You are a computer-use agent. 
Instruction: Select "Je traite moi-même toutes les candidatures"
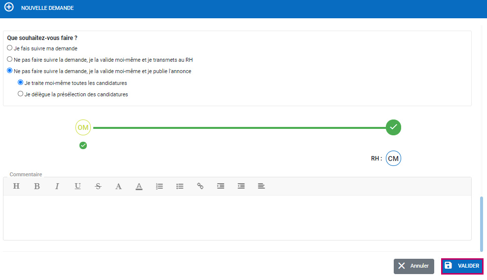[x=21, y=82]
